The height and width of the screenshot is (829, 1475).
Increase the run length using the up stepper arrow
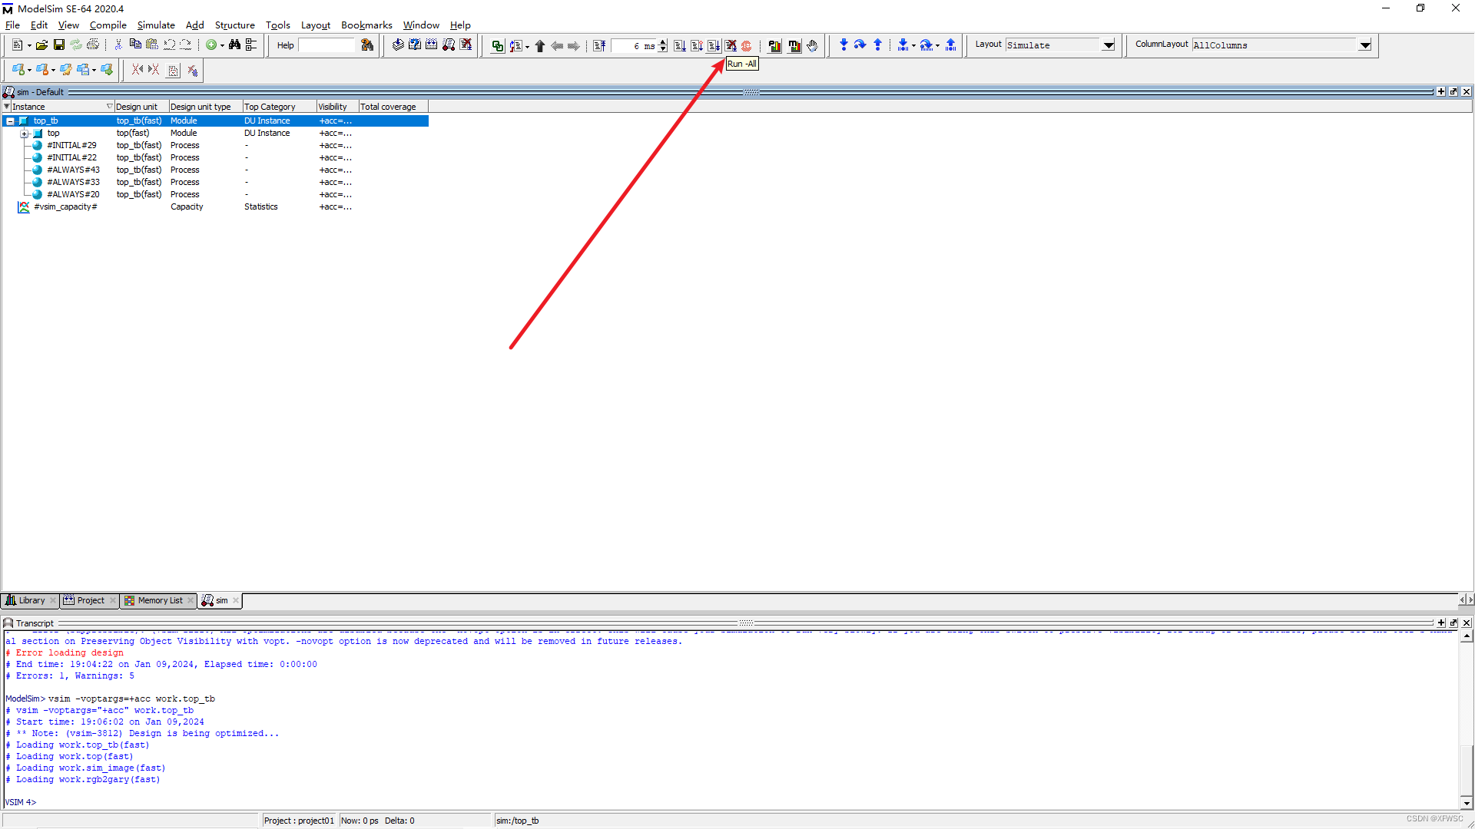[x=663, y=42]
